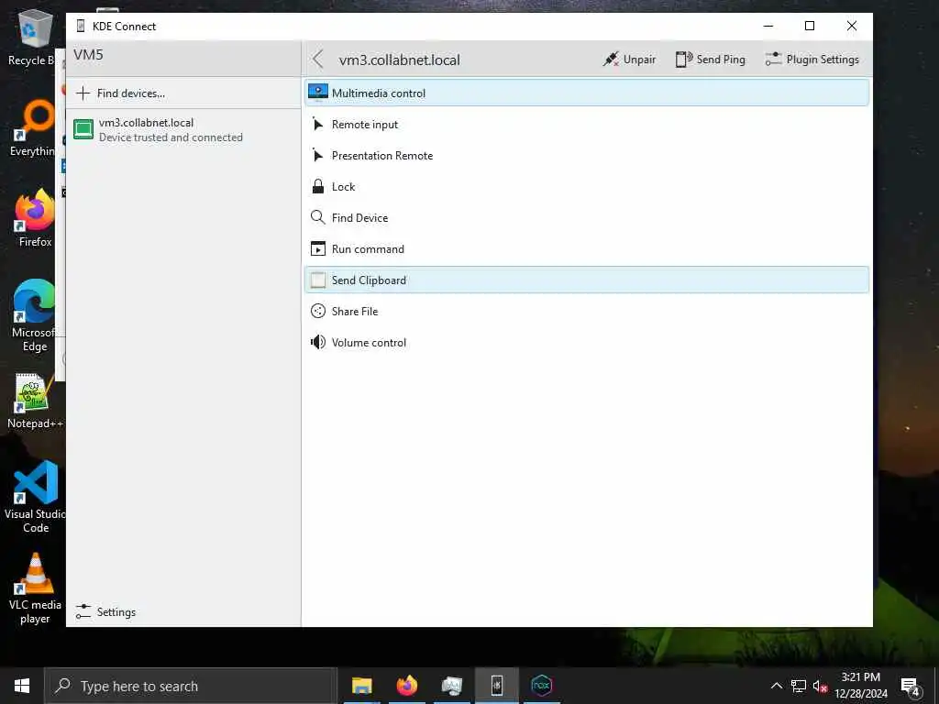Image resolution: width=939 pixels, height=704 pixels.
Task: Open Volume control speaker icon
Action: [x=317, y=342]
